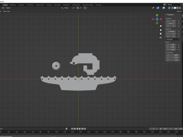This screenshot has width=183, height=137.
Task: Click the Dimensions X field
Action: pos(173,55)
